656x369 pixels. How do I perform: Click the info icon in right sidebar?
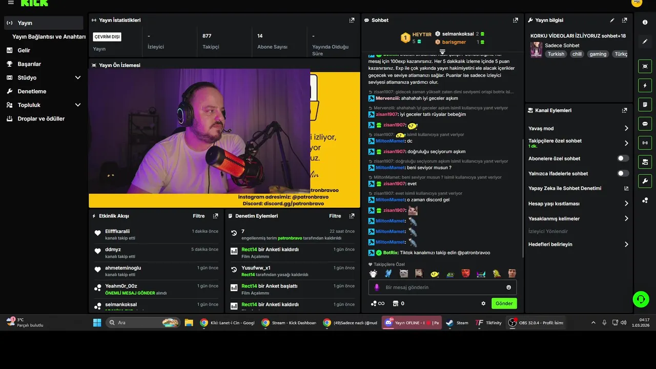pos(645,23)
